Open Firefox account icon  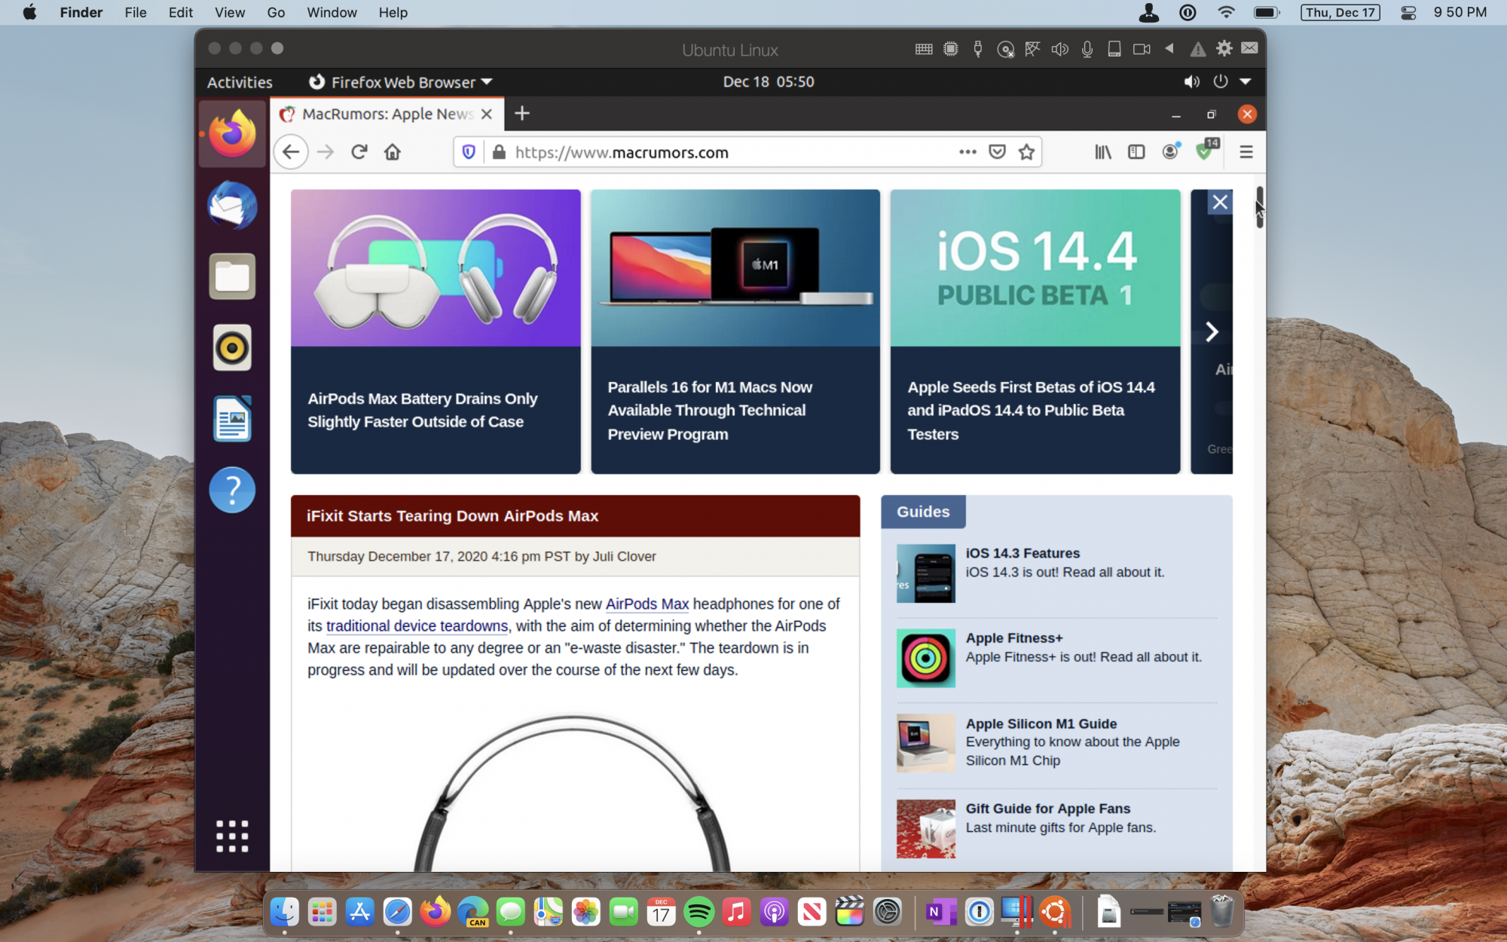(x=1170, y=151)
